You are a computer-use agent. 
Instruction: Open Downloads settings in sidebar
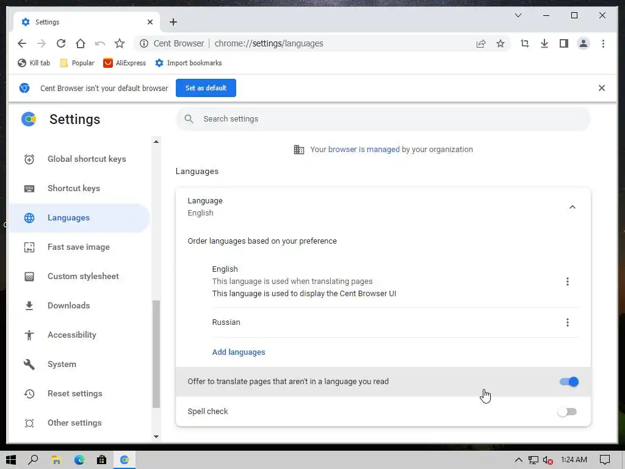[79, 305]
